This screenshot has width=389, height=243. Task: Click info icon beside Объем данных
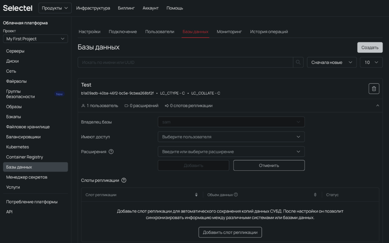[236, 195]
